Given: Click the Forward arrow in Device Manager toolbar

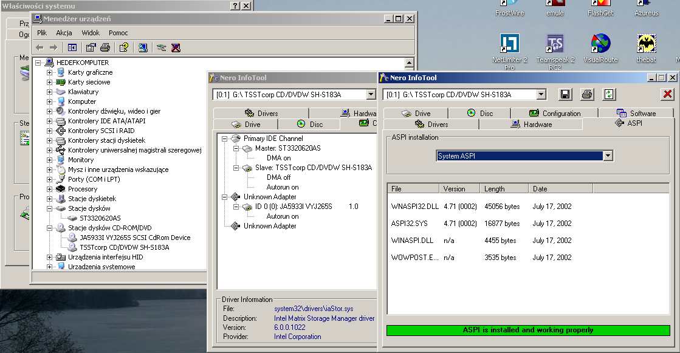Looking at the screenshot, I should [x=53, y=48].
